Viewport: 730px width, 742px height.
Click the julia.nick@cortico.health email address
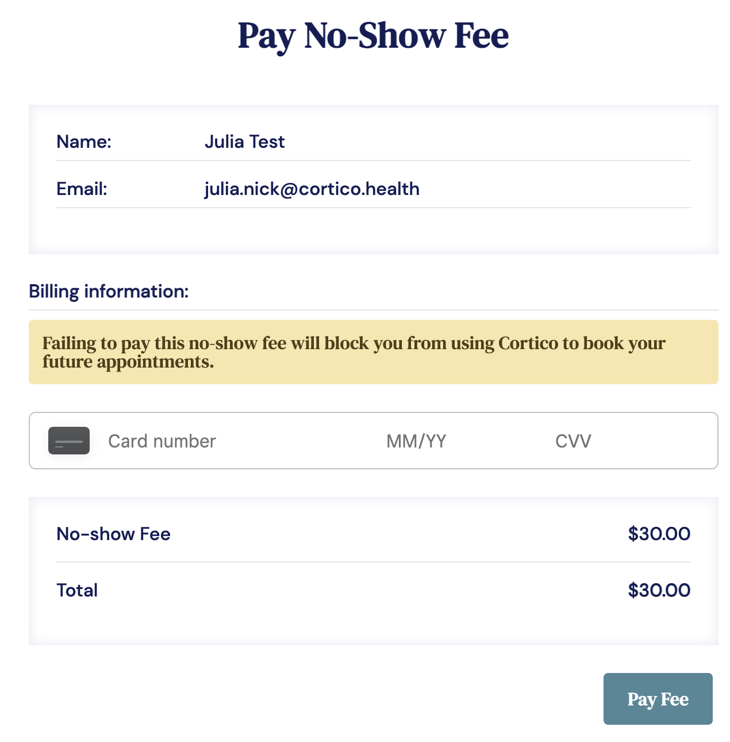[x=312, y=189]
